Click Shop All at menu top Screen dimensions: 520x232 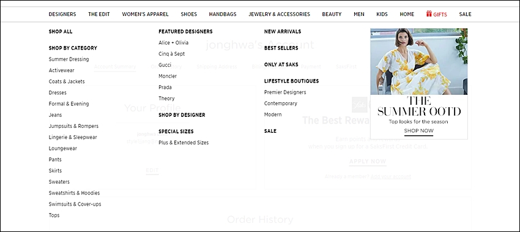61,32
